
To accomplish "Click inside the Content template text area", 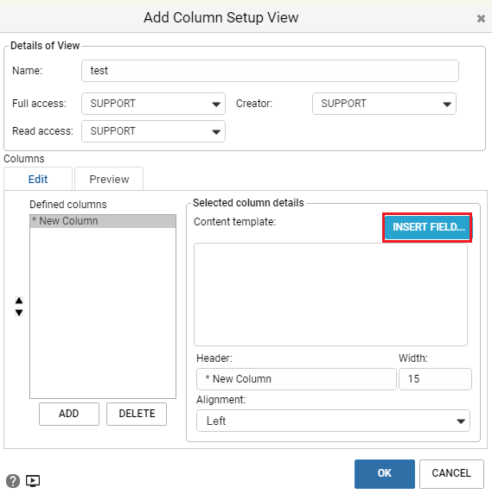I will coord(330,294).
